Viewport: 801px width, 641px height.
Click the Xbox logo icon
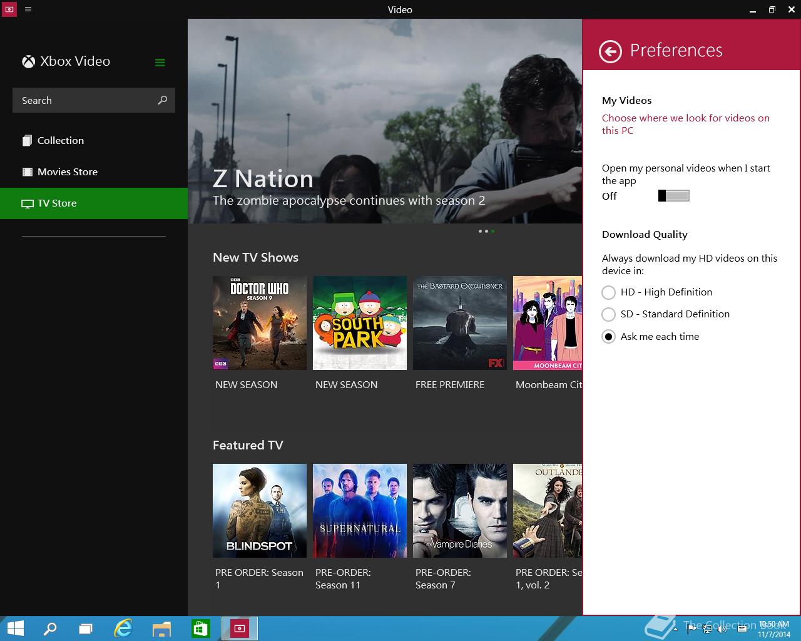(x=28, y=61)
